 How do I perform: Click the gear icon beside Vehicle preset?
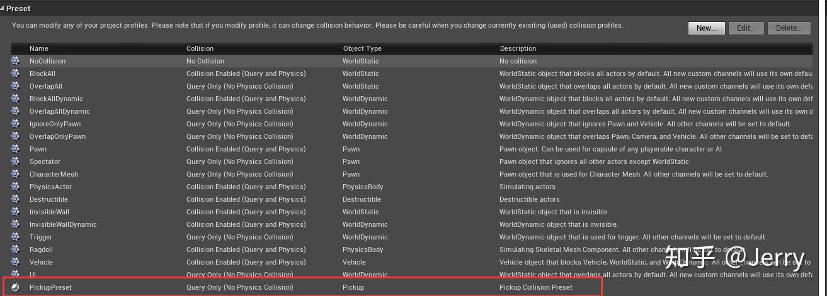pos(15,262)
